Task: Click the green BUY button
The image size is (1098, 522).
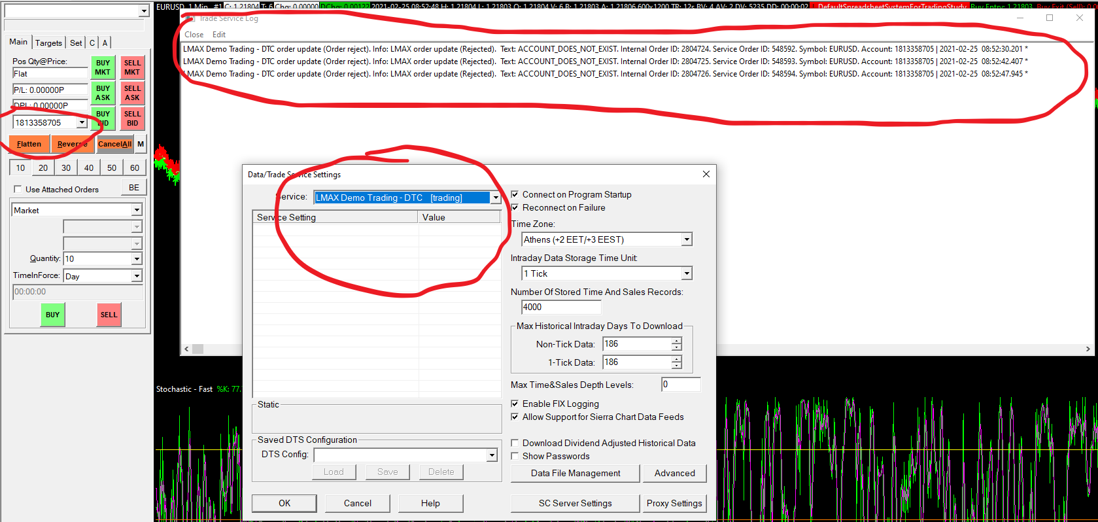Action: pyautogui.click(x=52, y=315)
